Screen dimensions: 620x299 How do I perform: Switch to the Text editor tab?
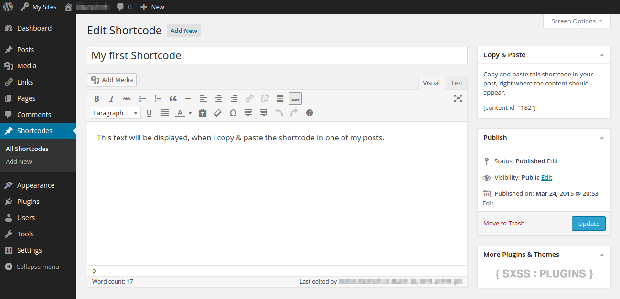(x=457, y=83)
